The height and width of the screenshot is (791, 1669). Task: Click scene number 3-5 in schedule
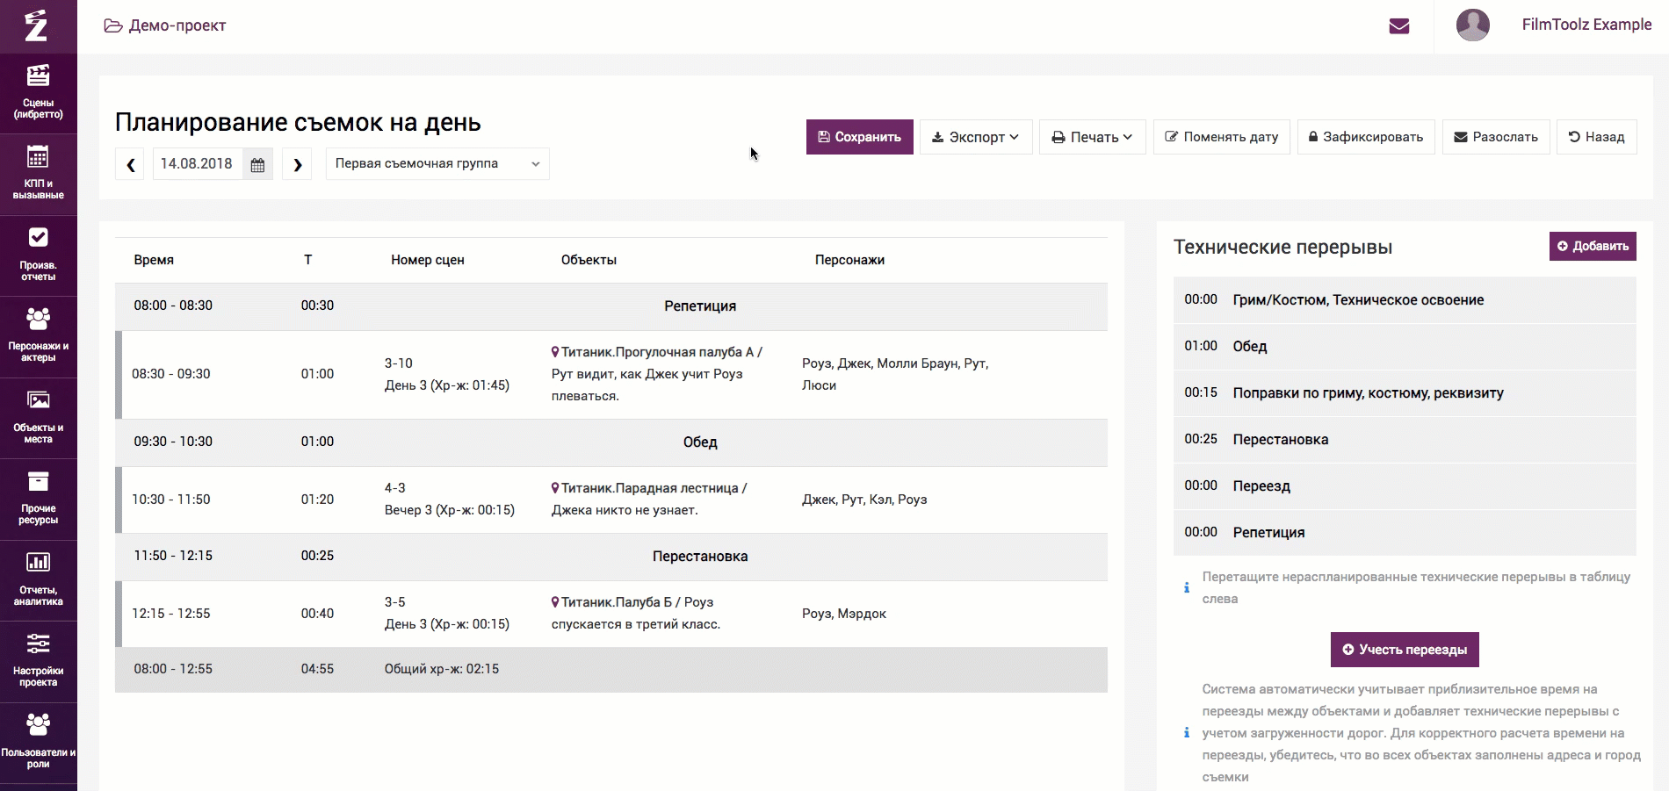click(395, 602)
